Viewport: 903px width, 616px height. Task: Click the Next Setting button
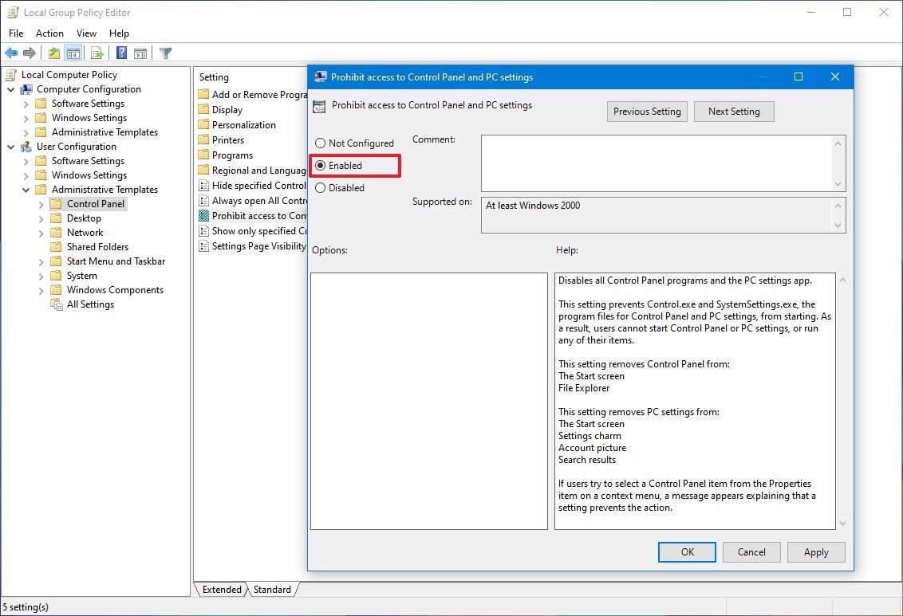point(733,111)
